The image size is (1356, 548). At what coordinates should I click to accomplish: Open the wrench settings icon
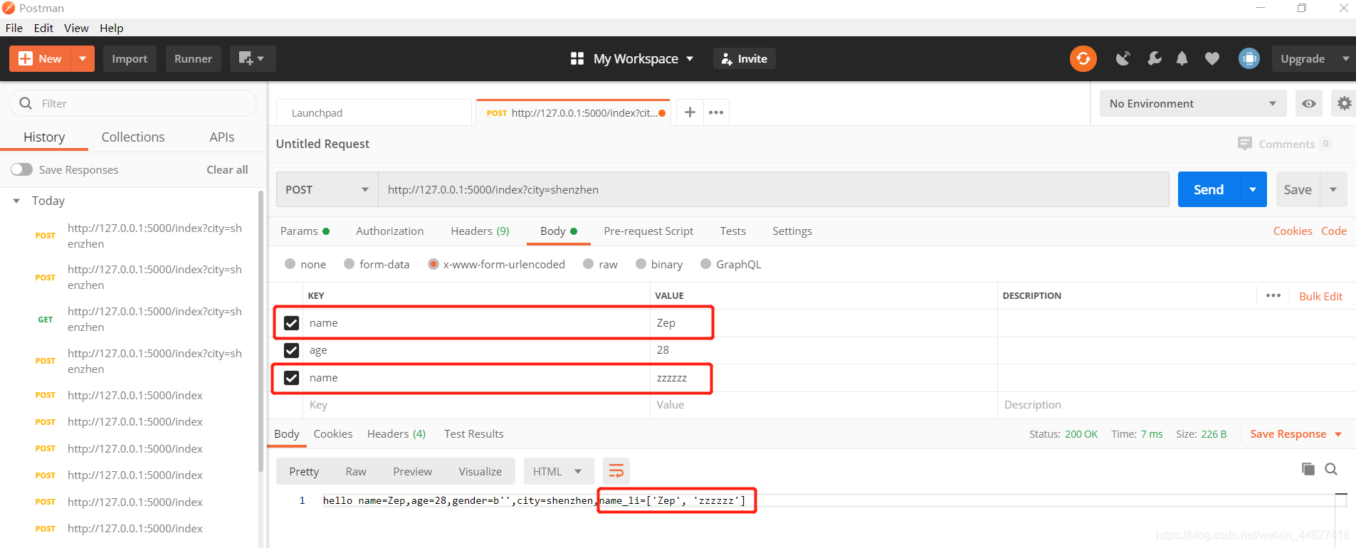click(x=1154, y=58)
